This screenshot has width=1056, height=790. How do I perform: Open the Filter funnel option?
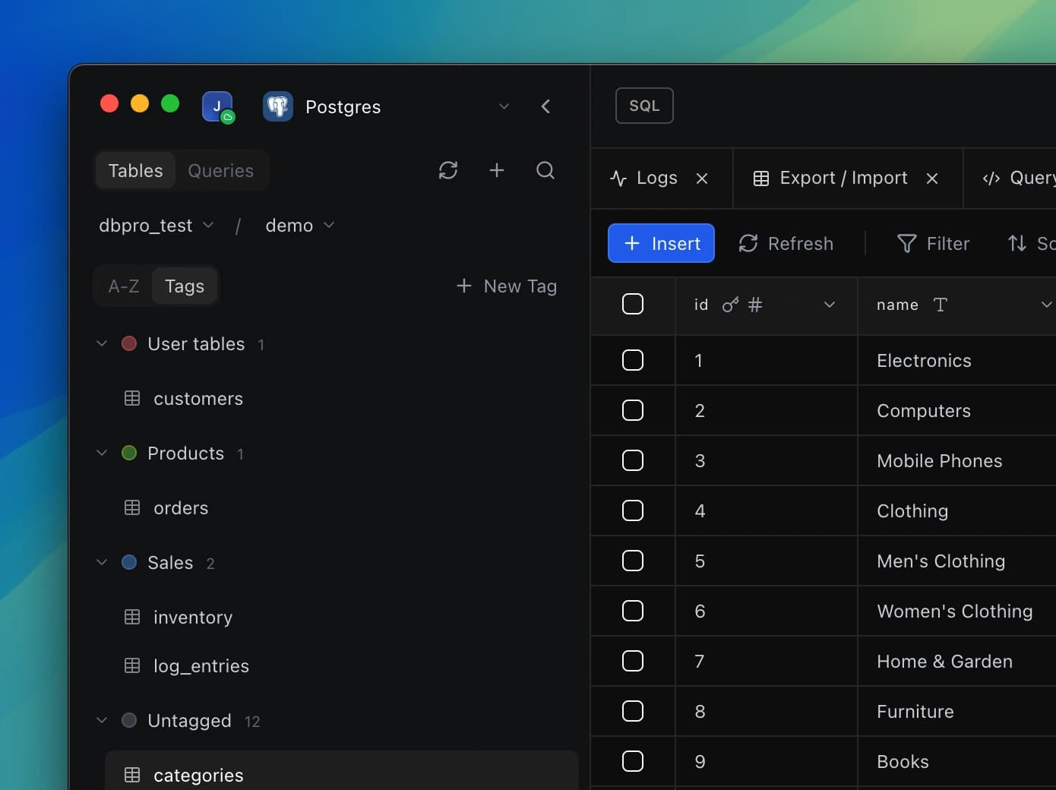[934, 244]
